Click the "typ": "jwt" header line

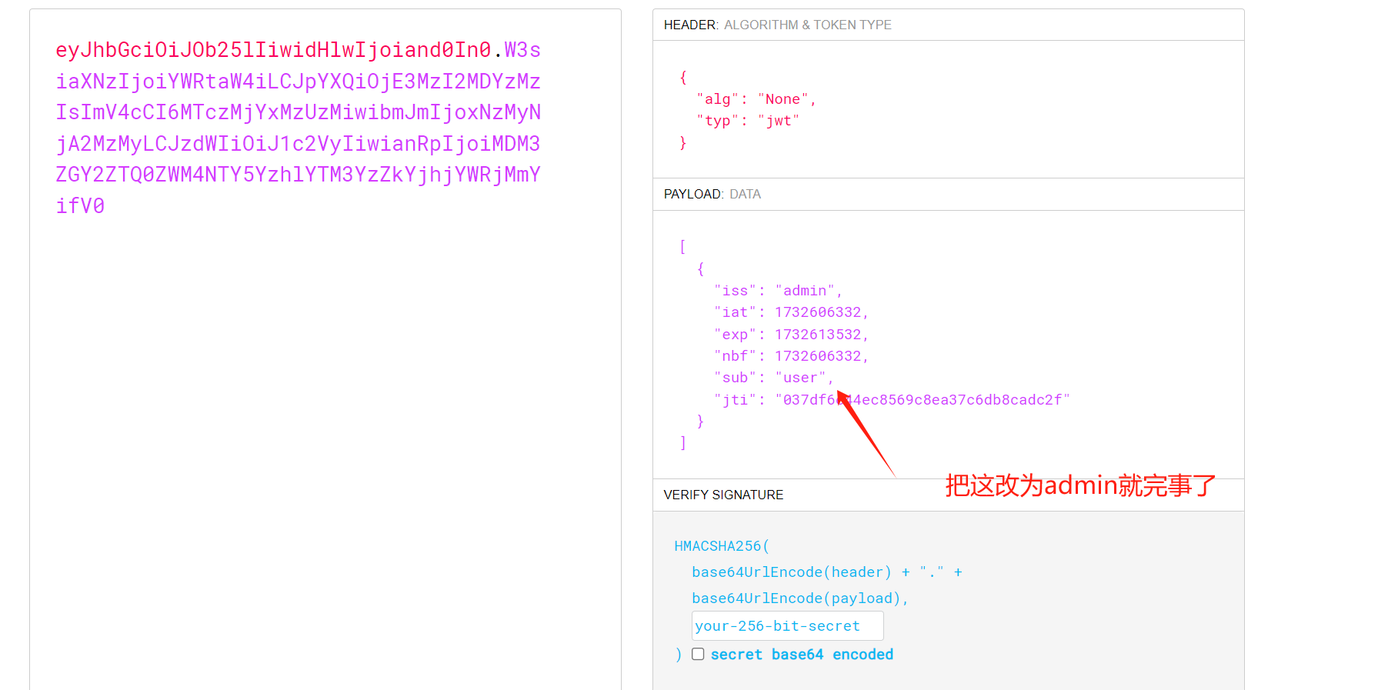(748, 121)
